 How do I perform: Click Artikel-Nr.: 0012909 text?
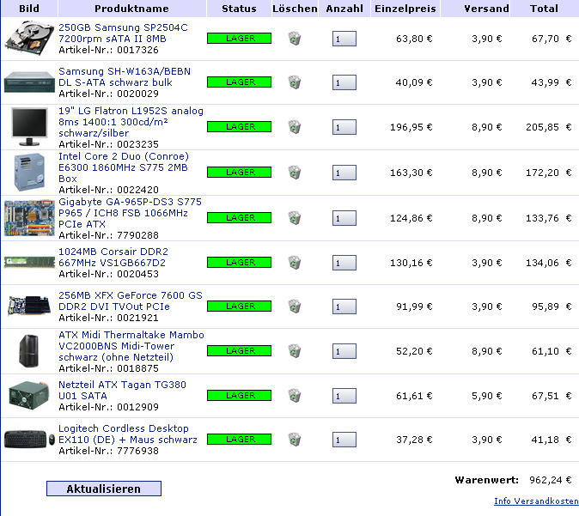[x=108, y=407]
